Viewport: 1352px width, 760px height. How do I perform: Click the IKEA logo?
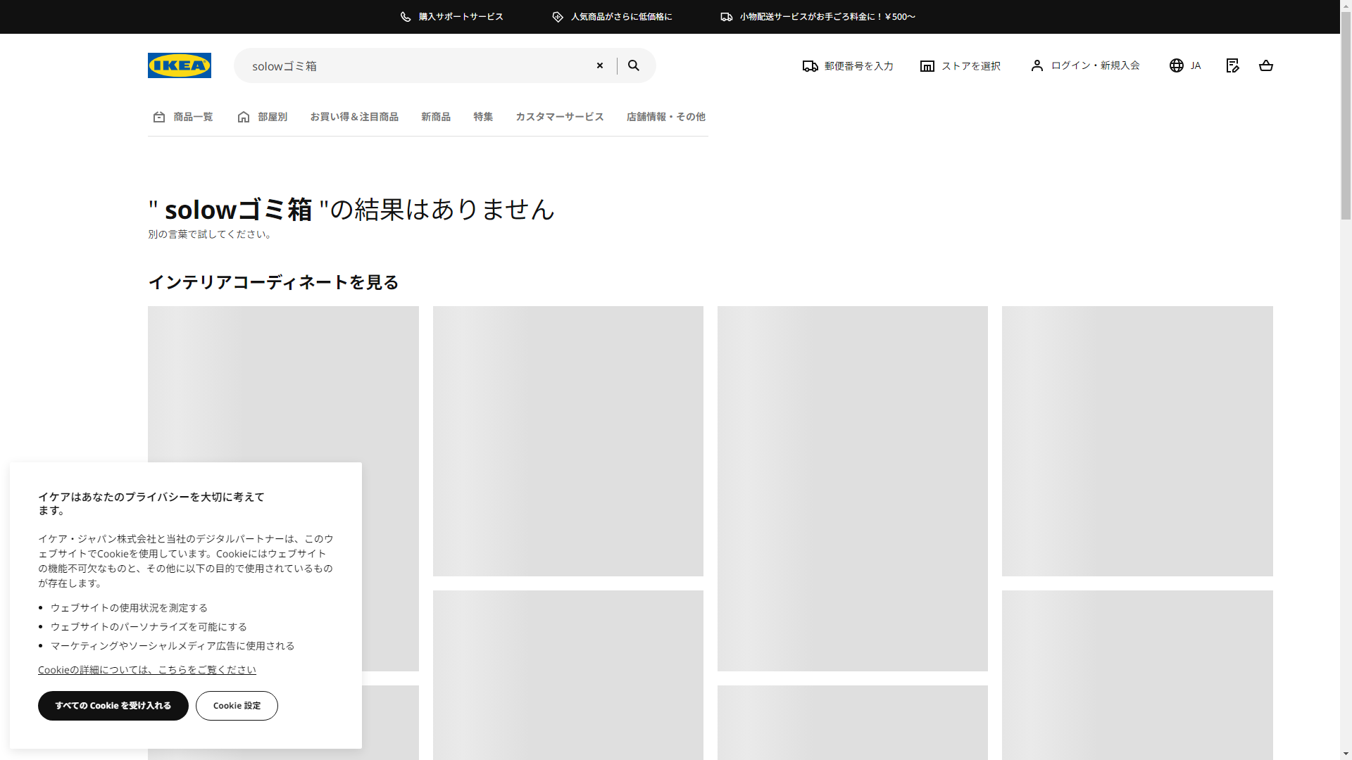tap(179, 65)
